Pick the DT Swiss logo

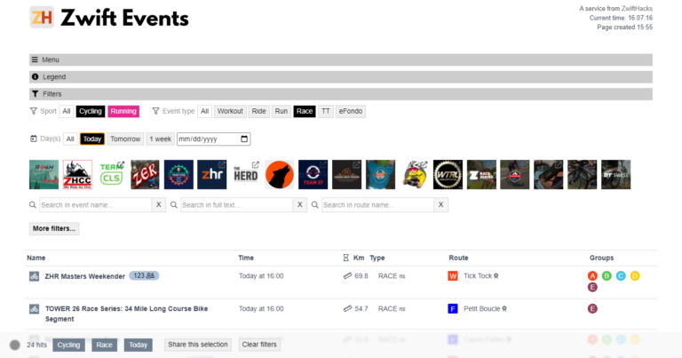[x=616, y=174]
